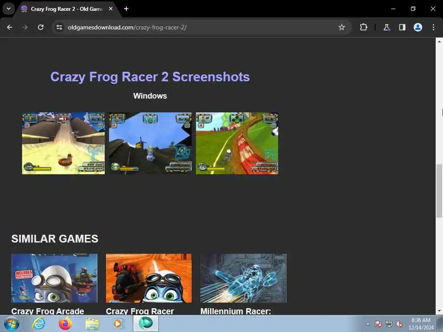Select the Crazy Frog Racer 2 tab
The height and width of the screenshot is (332, 443).
pyautogui.click(x=67, y=9)
